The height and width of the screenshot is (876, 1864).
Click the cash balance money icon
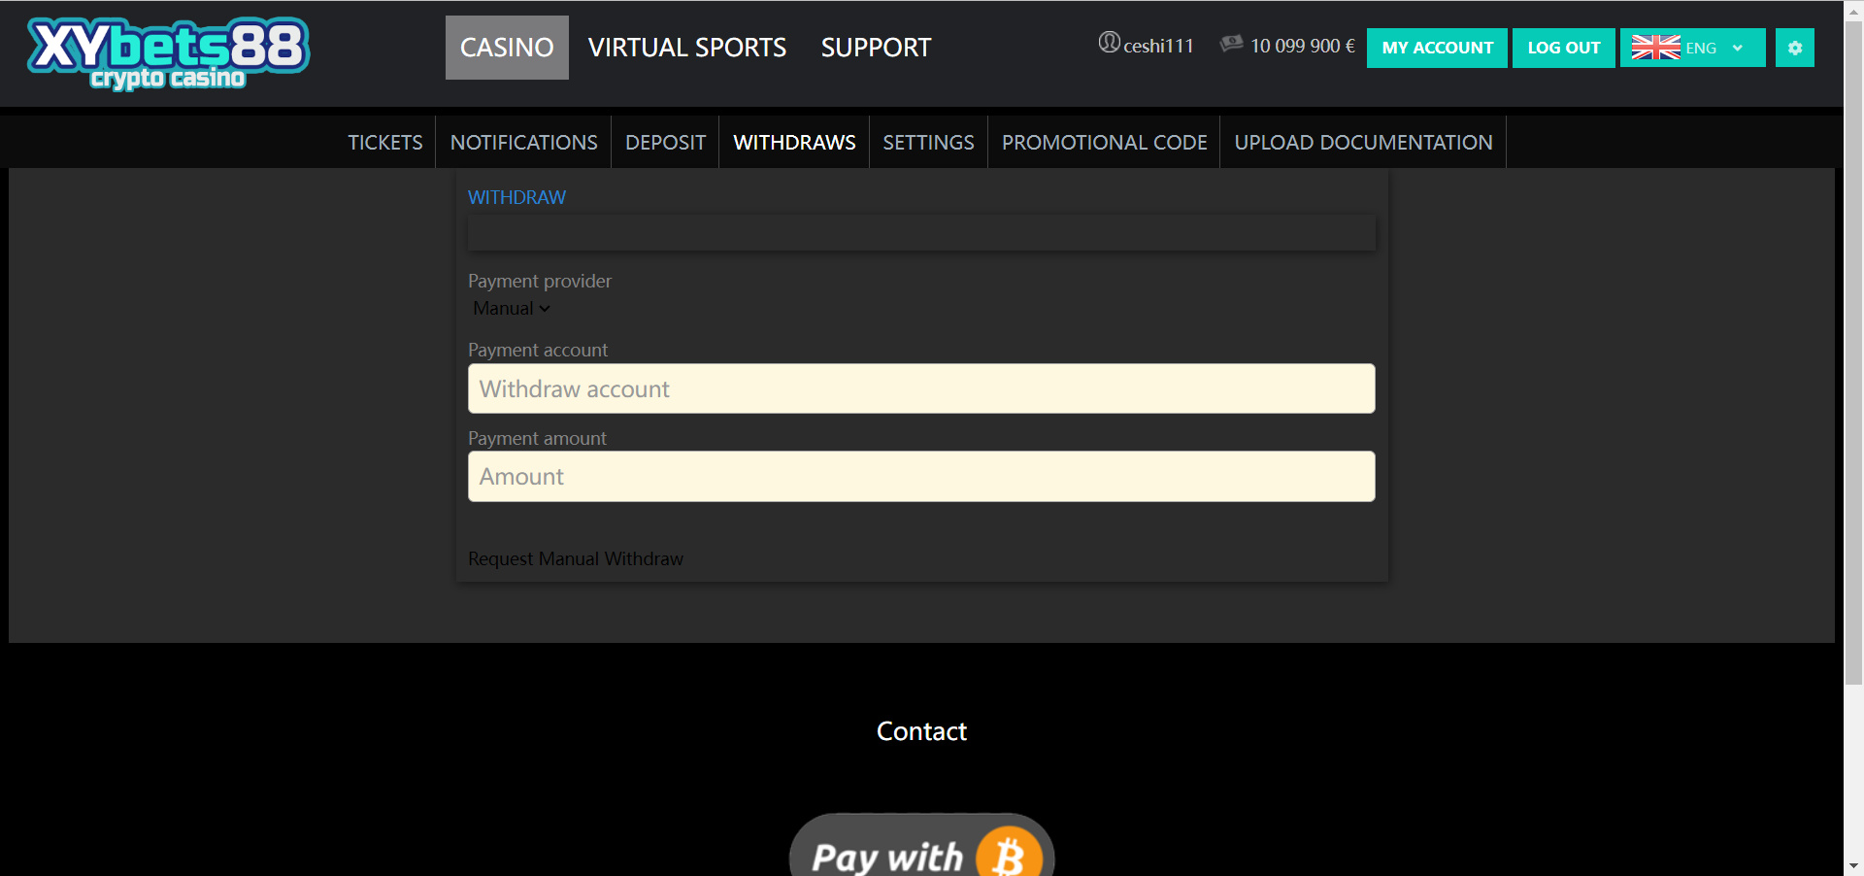click(x=1231, y=44)
